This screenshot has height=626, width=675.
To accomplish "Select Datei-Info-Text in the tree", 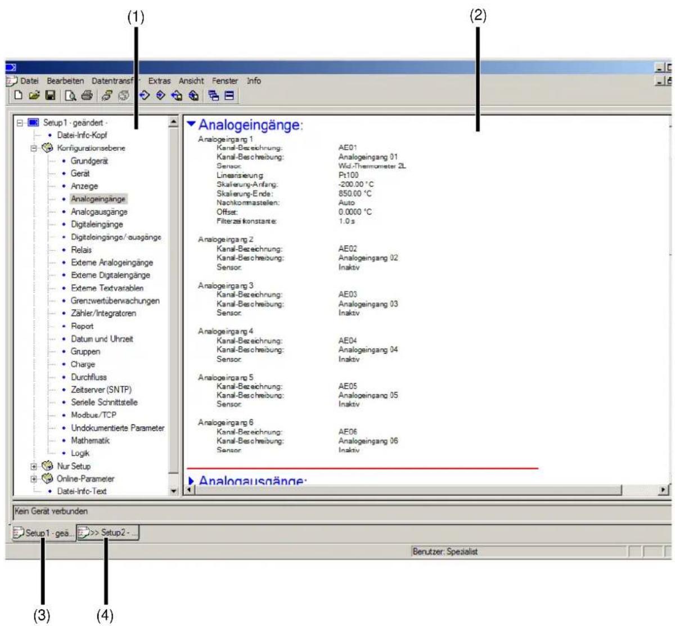I will [x=82, y=491].
